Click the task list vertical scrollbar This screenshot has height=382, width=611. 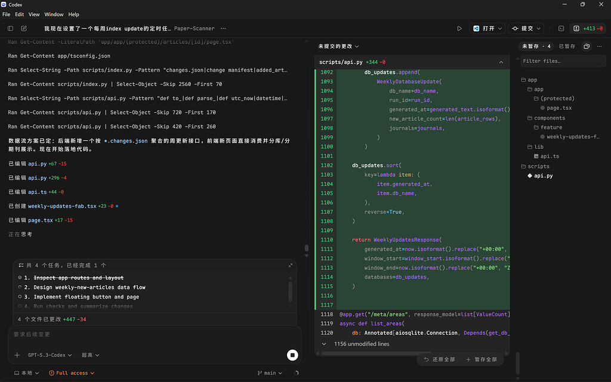pos(291,291)
